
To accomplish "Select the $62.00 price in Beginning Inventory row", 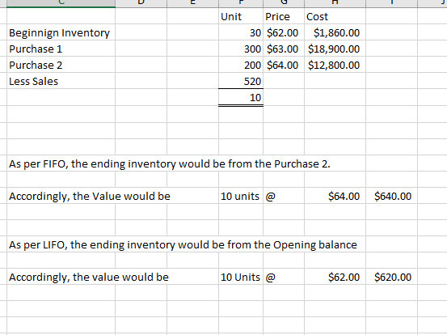I will point(284,32).
